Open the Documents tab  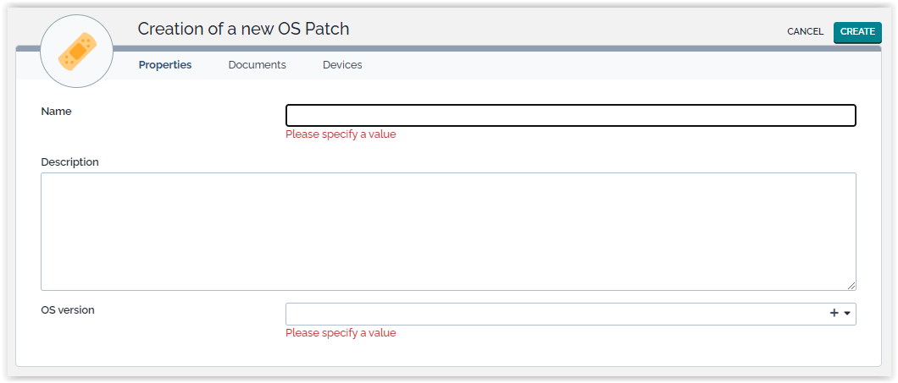click(257, 65)
